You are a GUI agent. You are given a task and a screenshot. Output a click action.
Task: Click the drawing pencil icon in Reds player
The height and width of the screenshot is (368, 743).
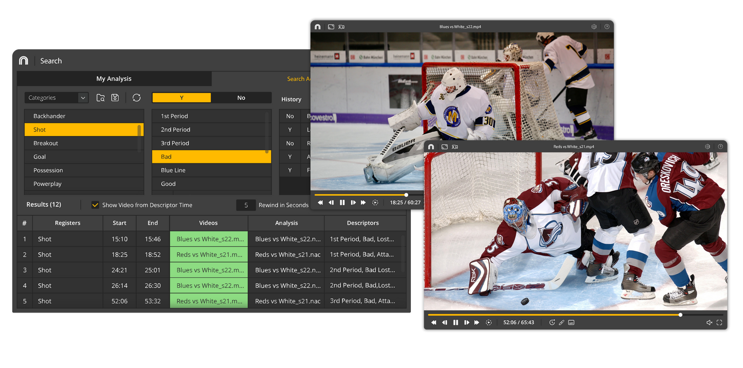click(561, 322)
